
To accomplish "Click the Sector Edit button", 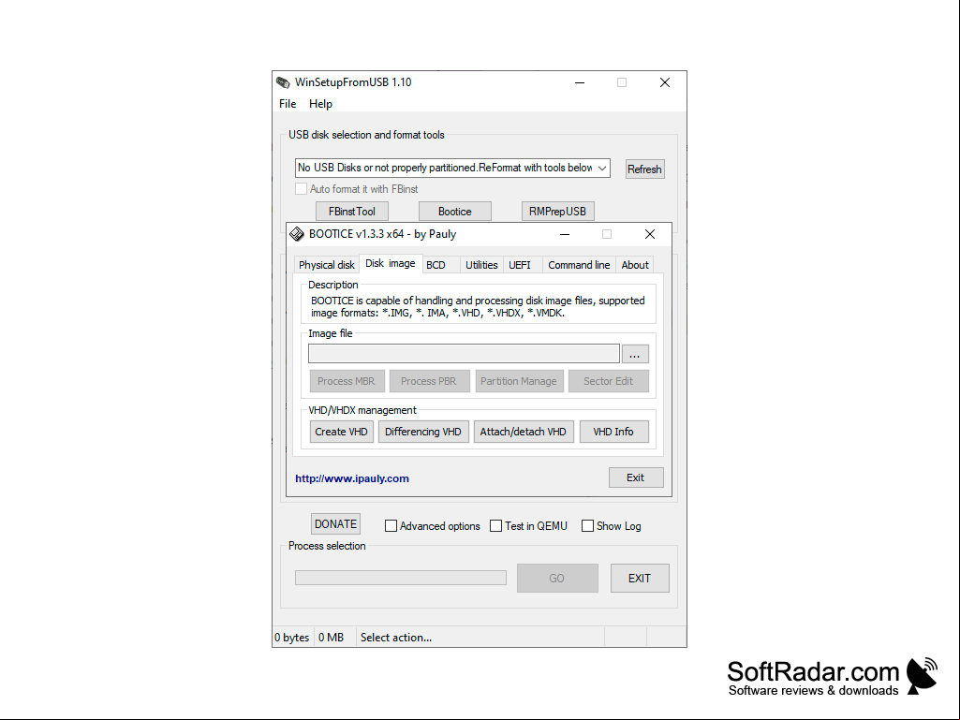I will coord(608,381).
